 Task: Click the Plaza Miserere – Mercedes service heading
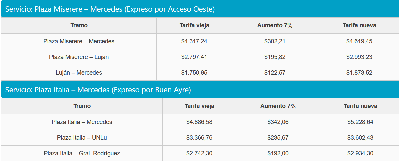coord(110,9)
